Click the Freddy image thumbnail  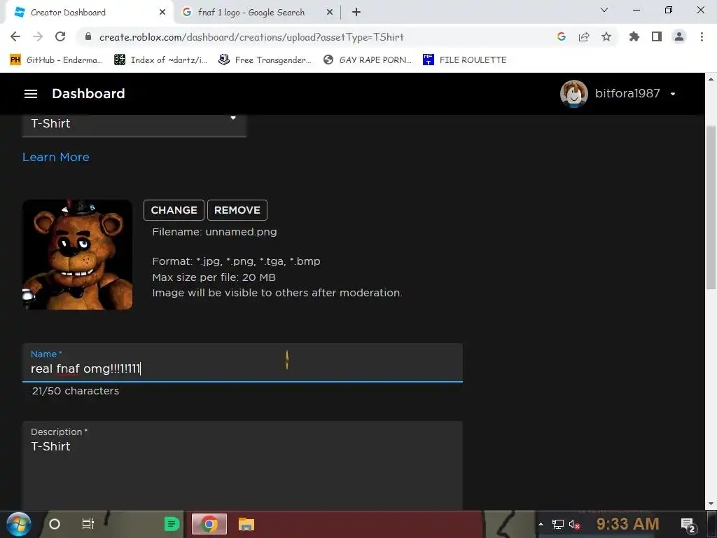pos(77,254)
